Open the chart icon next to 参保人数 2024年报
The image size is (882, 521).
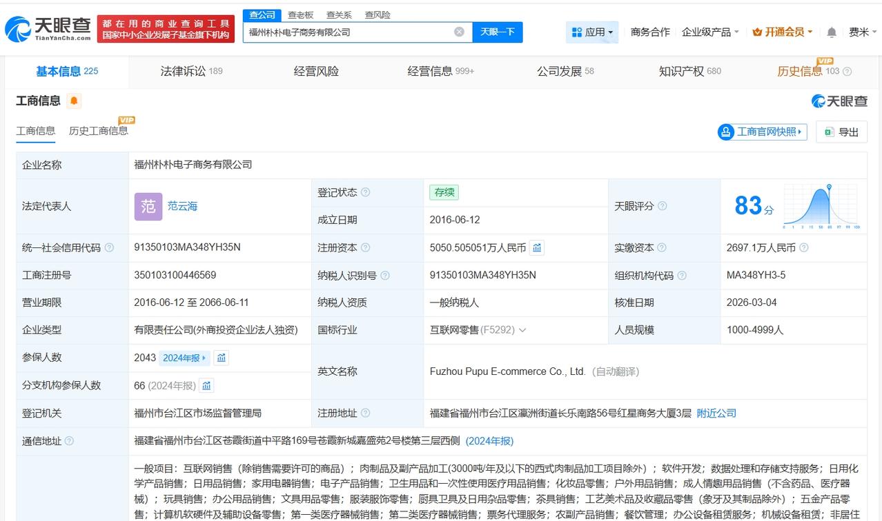222,358
